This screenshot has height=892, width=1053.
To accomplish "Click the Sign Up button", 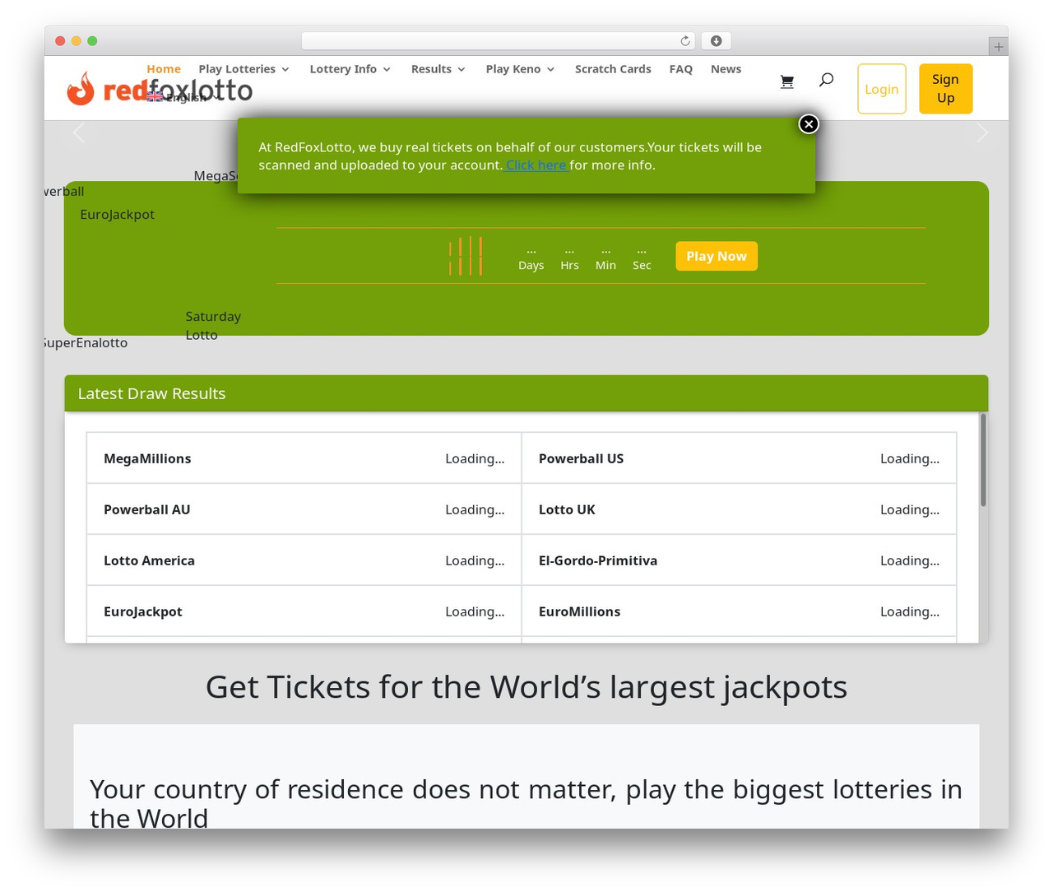I will [946, 89].
